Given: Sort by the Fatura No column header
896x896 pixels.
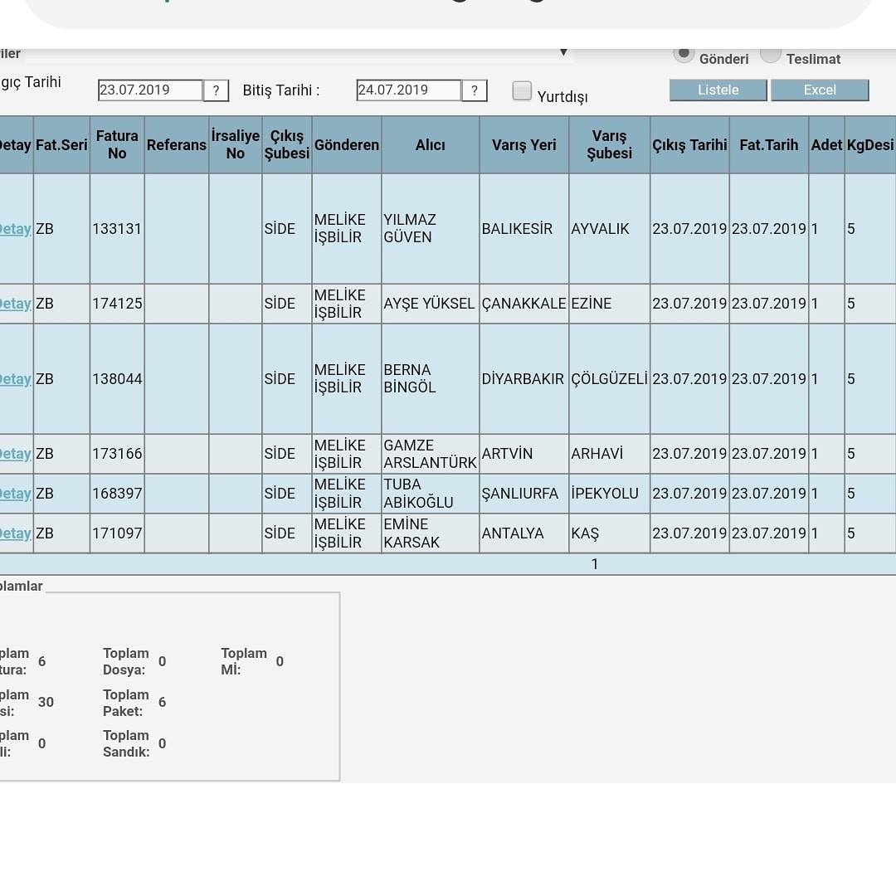Looking at the screenshot, I should coord(117,144).
